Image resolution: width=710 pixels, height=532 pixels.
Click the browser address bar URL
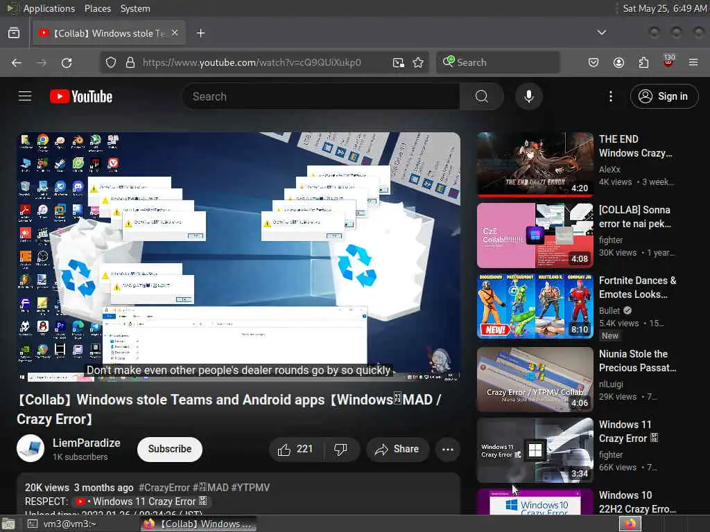point(252,62)
